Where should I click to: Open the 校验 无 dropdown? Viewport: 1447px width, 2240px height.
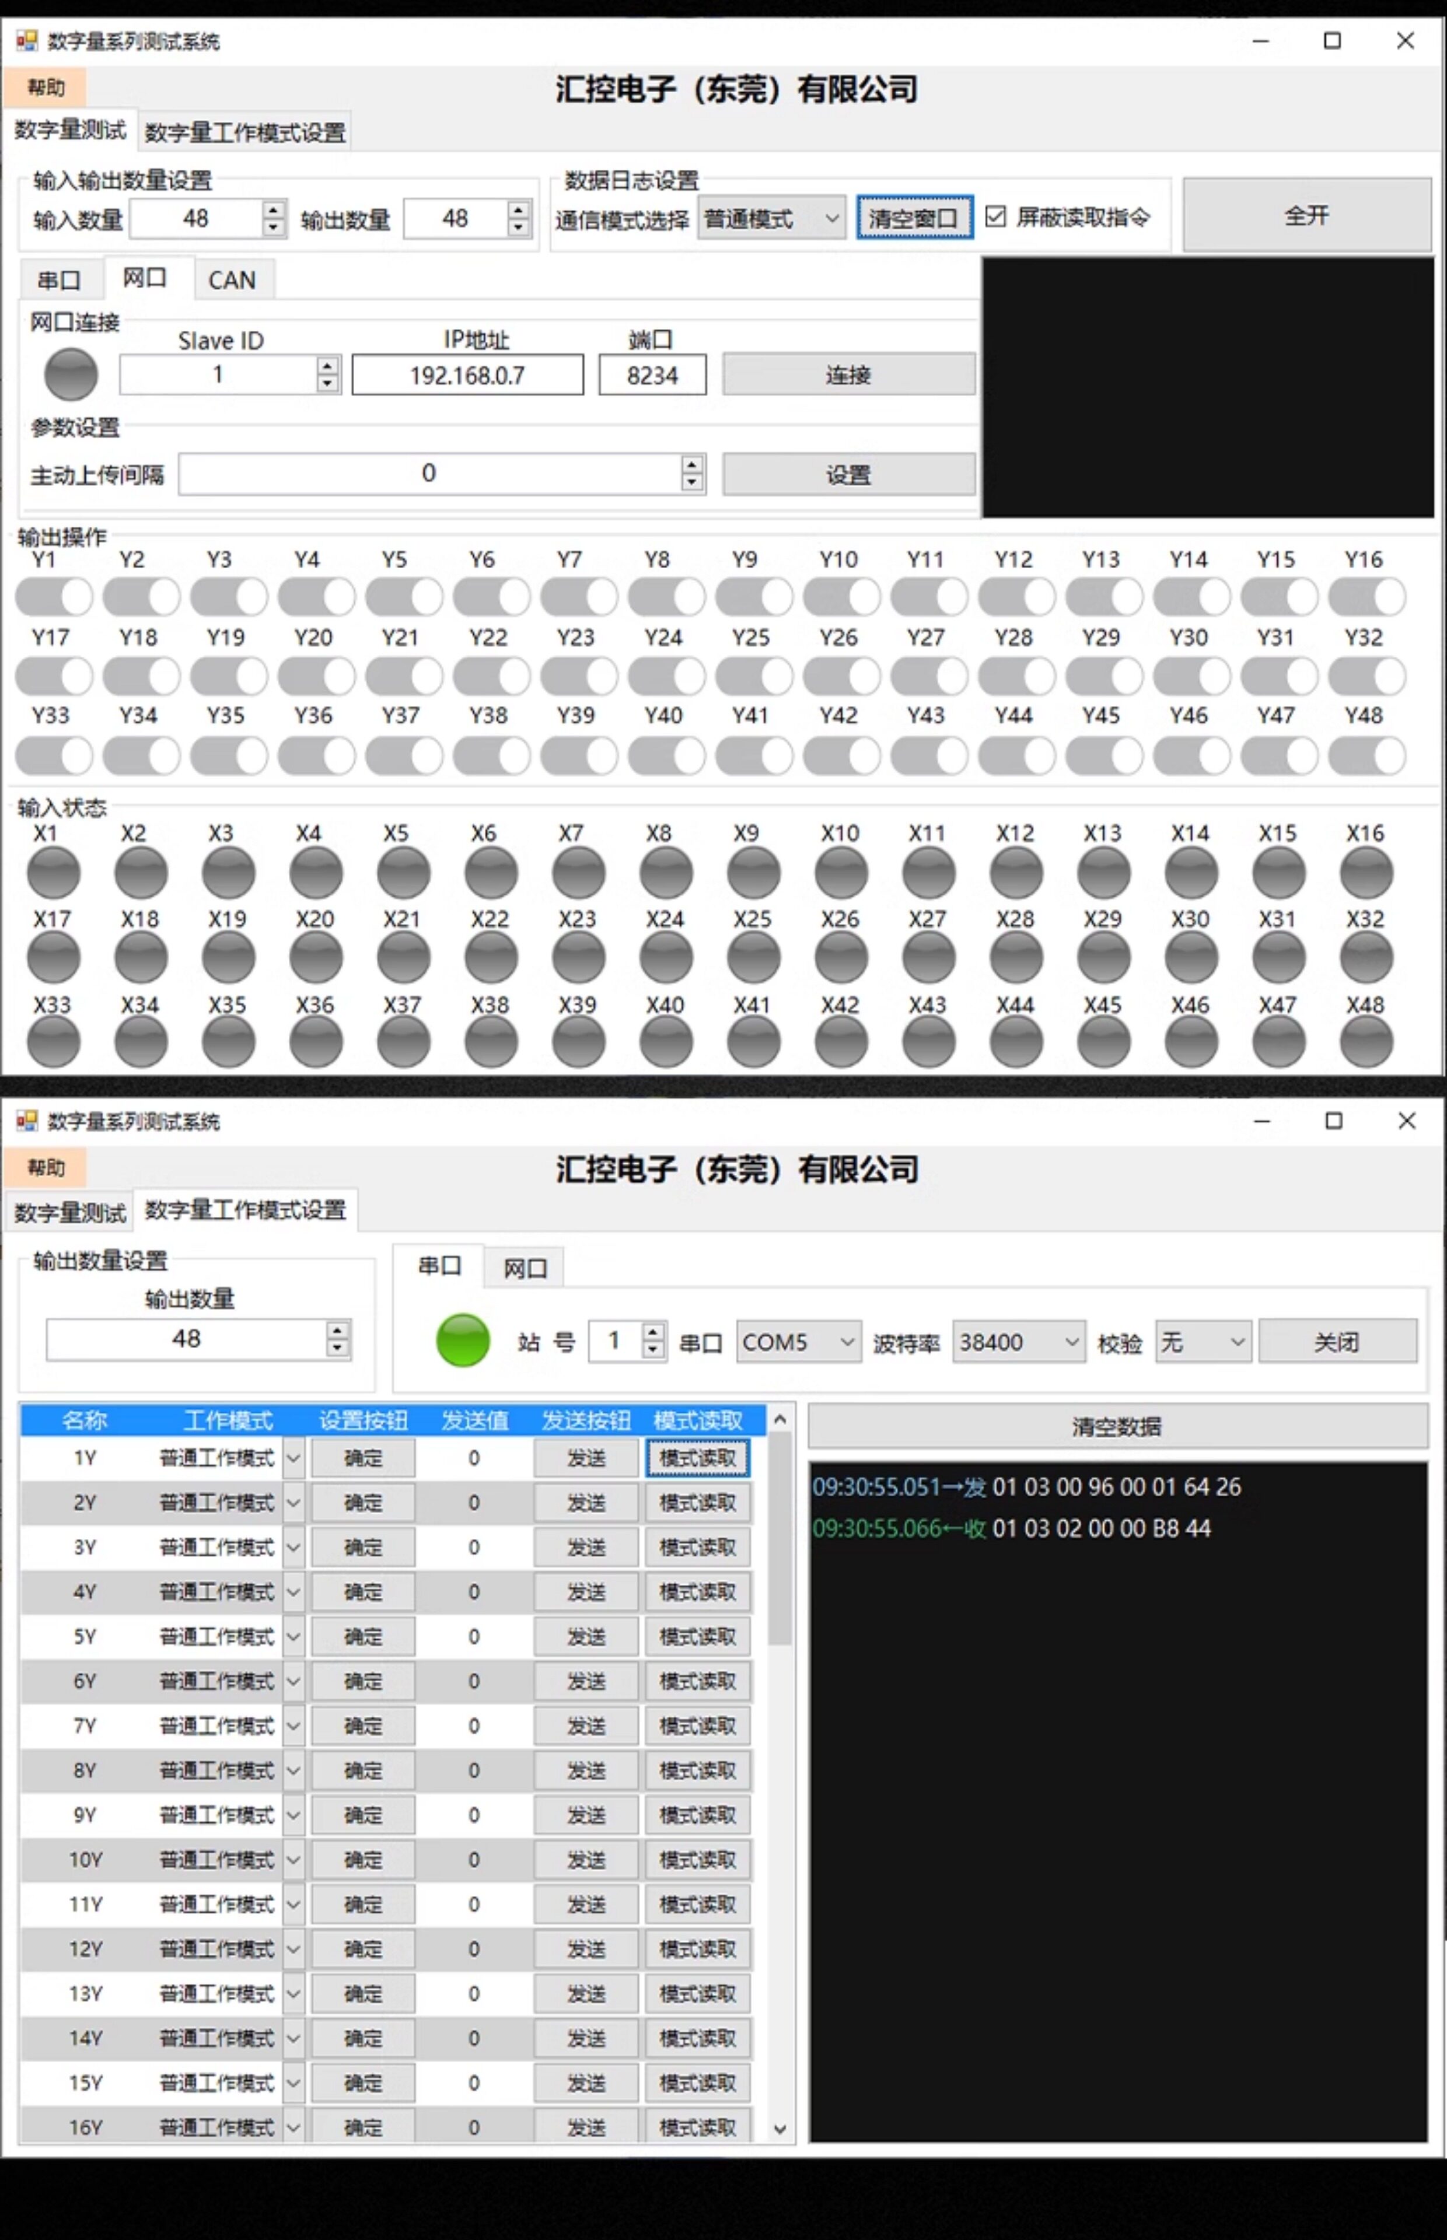1203,1342
